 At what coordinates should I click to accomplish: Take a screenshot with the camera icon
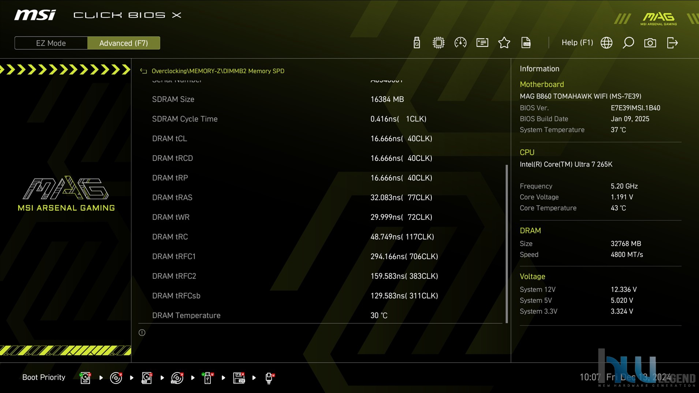[x=650, y=43]
